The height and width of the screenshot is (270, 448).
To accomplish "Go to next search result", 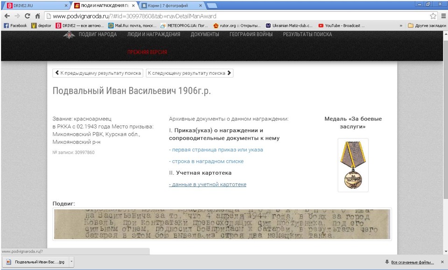I will [x=189, y=73].
